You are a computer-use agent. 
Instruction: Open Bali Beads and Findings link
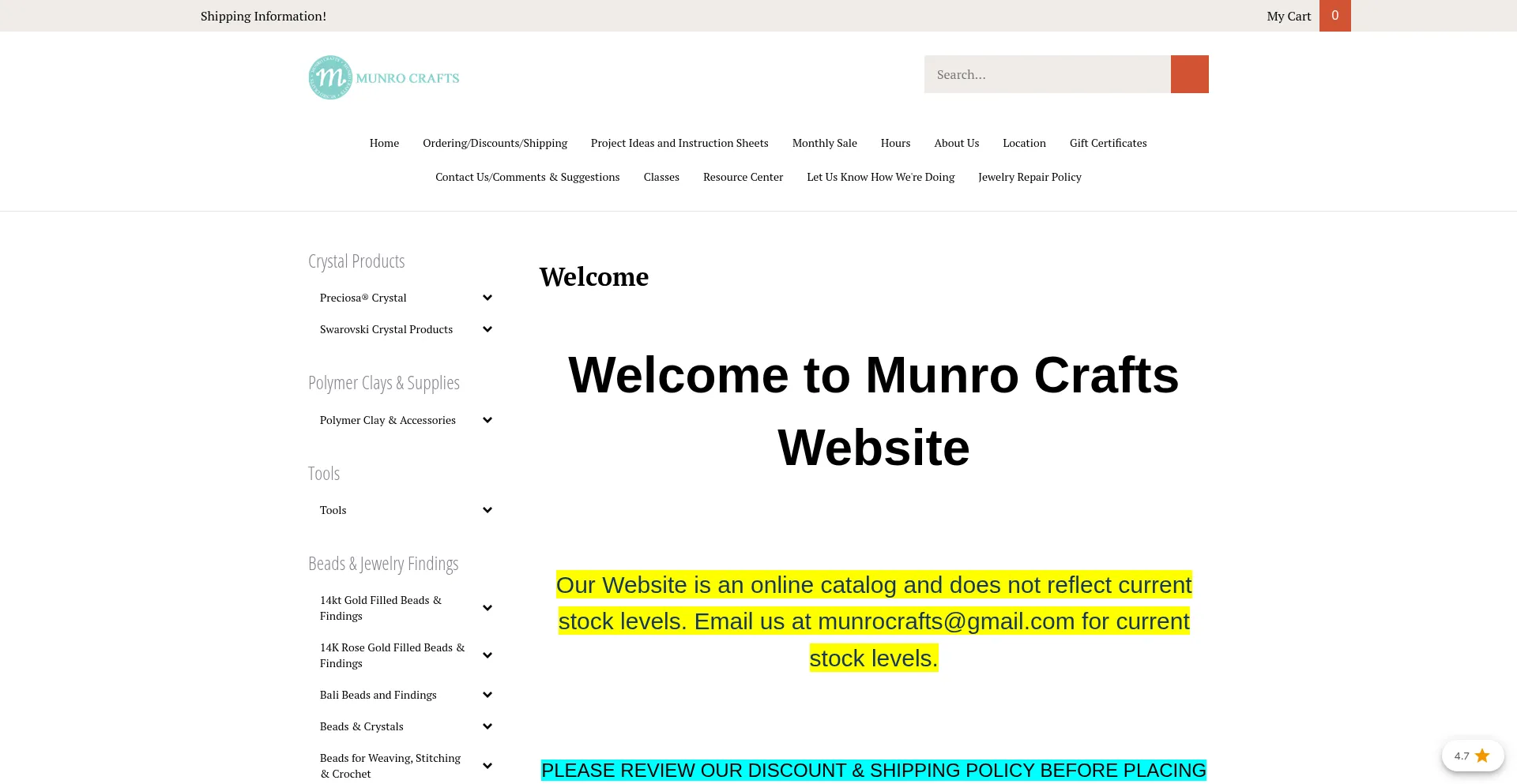point(378,695)
